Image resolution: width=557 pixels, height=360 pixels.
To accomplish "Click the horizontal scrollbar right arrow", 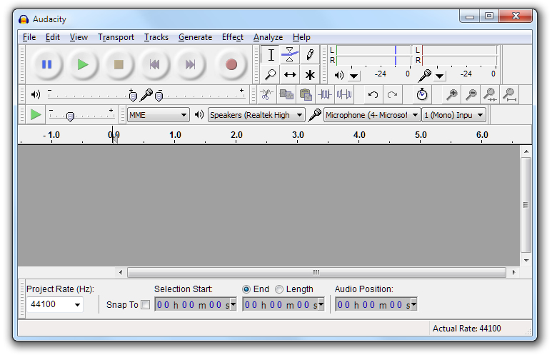I will (513, 273).
